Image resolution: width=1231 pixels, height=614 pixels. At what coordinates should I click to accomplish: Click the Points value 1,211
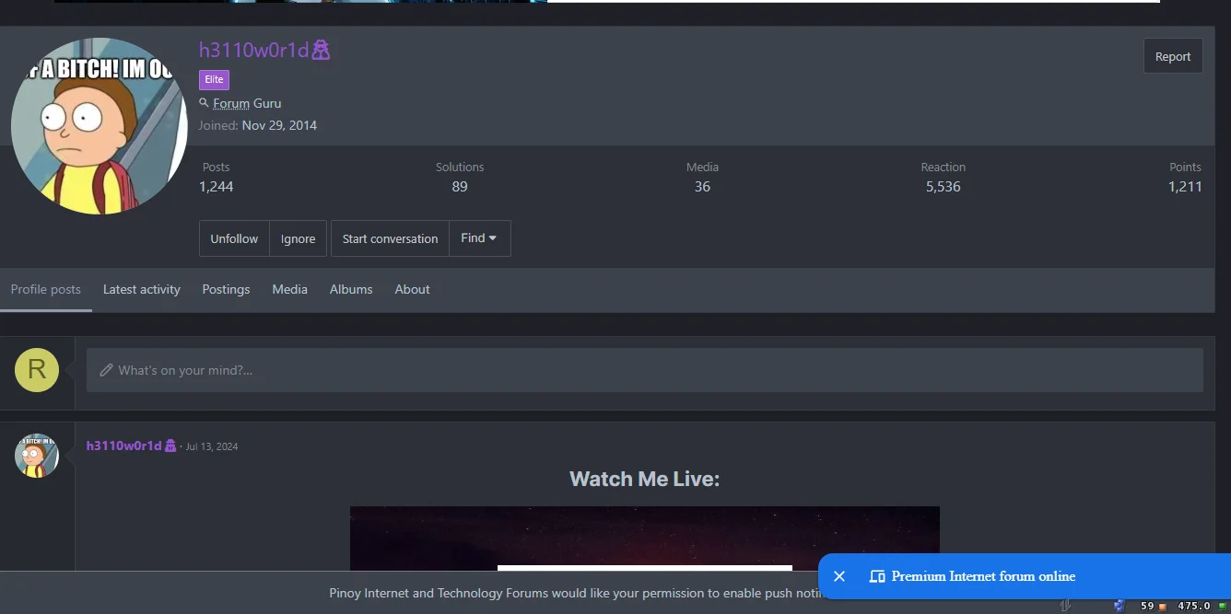click(1185, 186)
